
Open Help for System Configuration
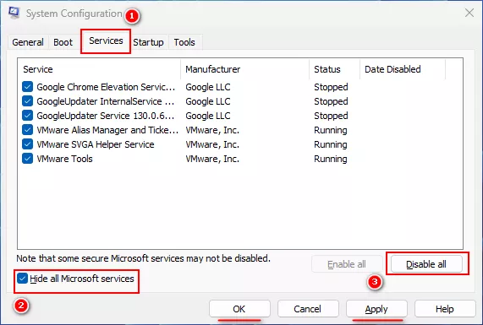(x=445, y=309)
